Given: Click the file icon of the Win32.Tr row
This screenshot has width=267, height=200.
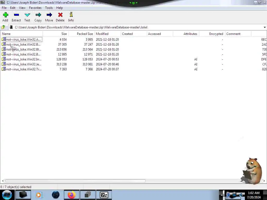Looking at the screenshot, I should 4,69.
